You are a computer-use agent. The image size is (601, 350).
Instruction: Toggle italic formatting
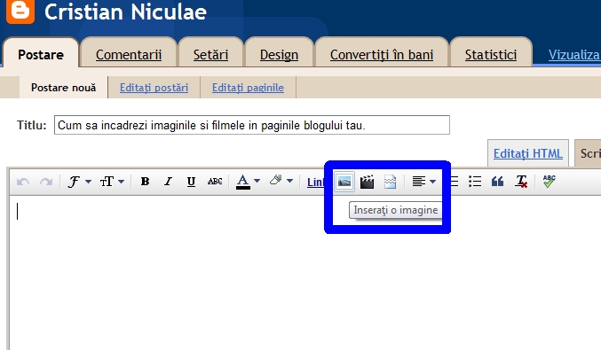168,182
